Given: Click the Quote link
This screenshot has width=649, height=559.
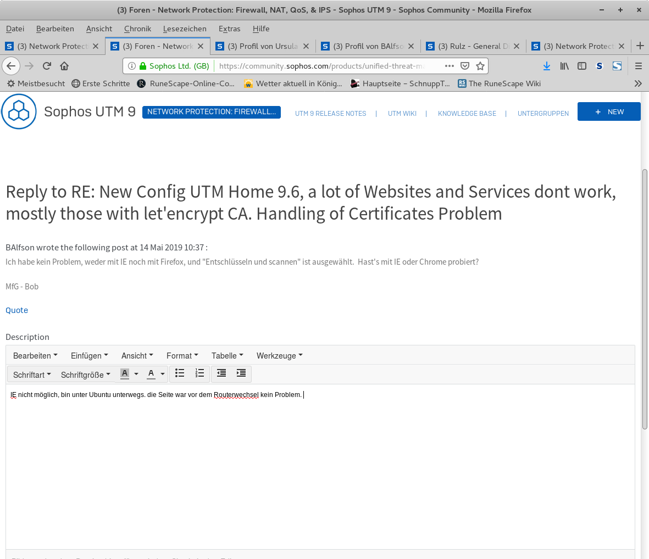Looking at the screenshot, I should click(x=16, y=310).
